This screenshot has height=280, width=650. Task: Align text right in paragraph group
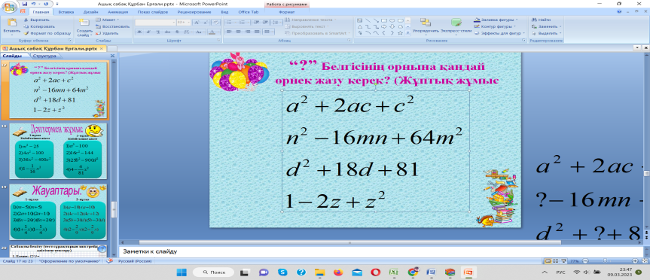pyautogui.click(x=248, y=32)
